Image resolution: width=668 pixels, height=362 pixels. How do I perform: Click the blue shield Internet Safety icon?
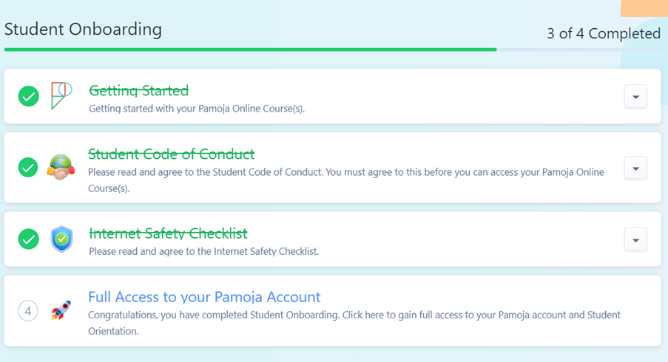62,239
